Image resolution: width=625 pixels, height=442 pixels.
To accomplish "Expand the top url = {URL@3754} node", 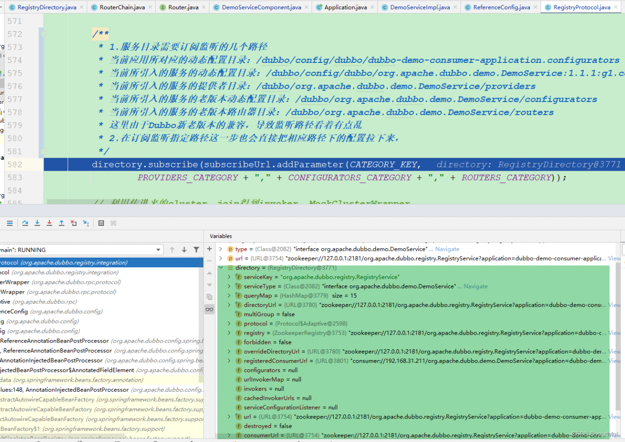I will 221,258.
